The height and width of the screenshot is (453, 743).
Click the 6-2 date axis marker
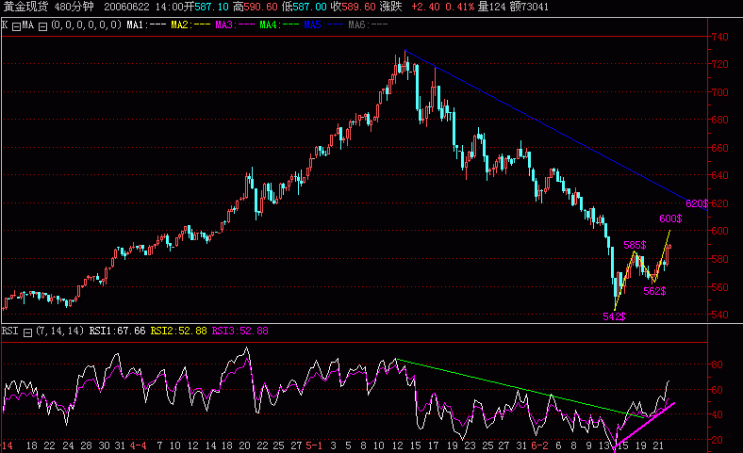(x=540, y=445)
